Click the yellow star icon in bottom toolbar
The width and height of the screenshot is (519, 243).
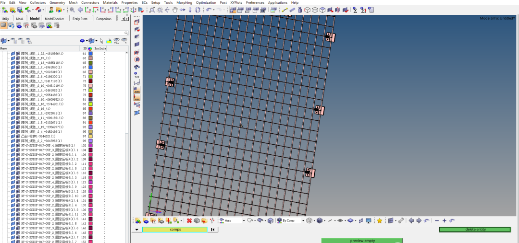(379, 220)
